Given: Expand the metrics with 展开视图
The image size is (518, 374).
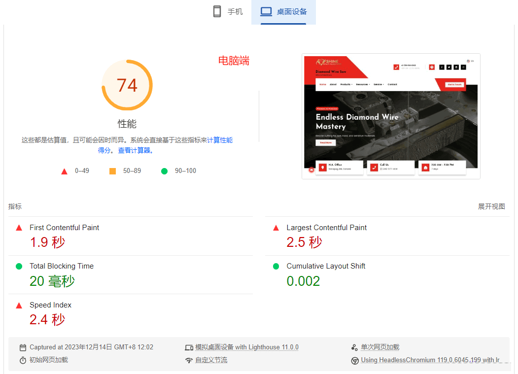Looking at the screenshot, I should (x=491, y=206).
